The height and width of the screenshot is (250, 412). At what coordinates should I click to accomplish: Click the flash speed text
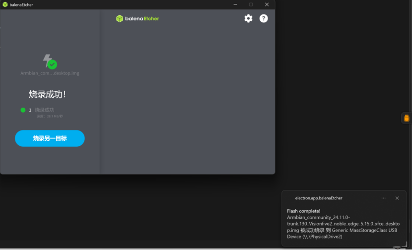tap(50, 116)
